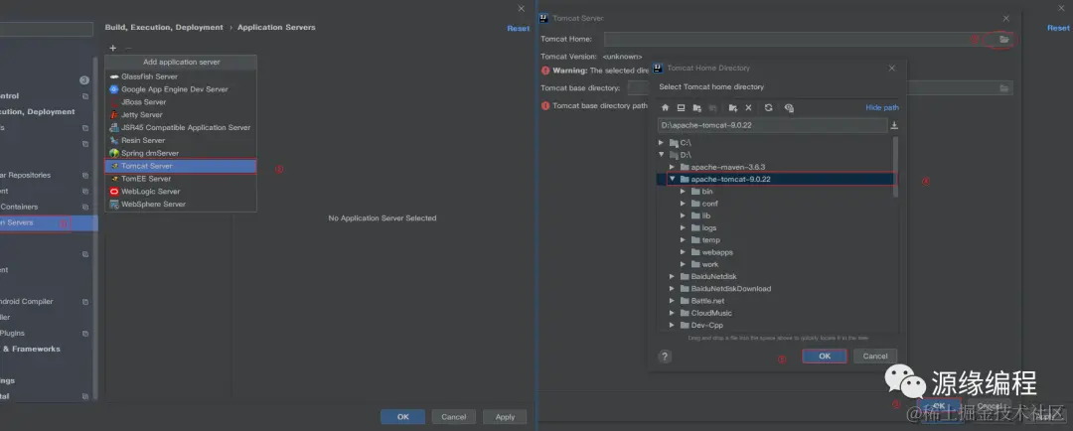Screen dimensions: 1073x431
Task: Browse for Tomcat base directory folder
Action: pos(1003,88)
